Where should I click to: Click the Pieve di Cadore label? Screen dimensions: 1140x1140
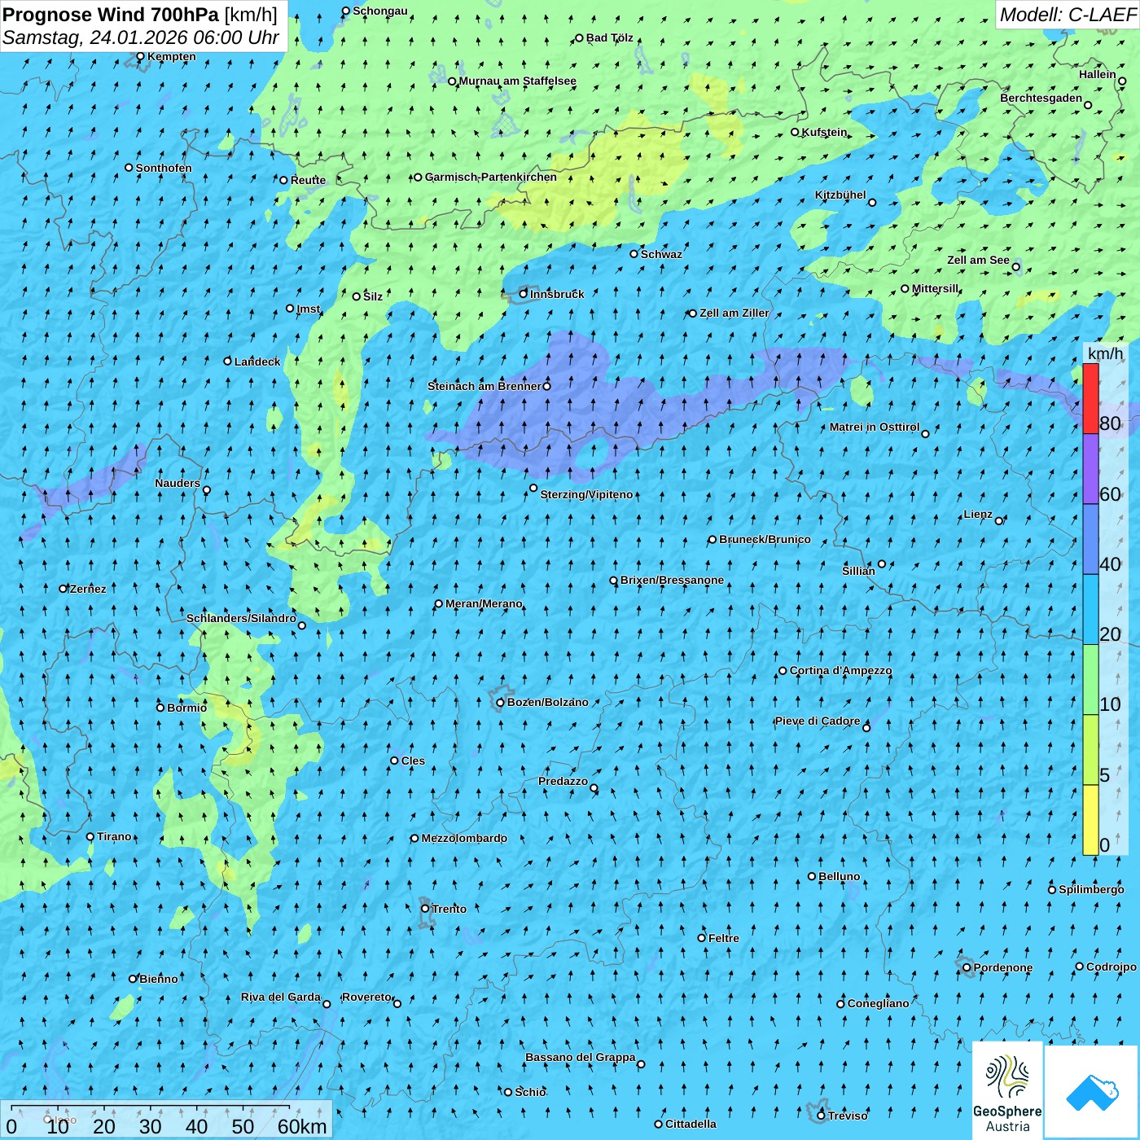click(x=818, y=721)
